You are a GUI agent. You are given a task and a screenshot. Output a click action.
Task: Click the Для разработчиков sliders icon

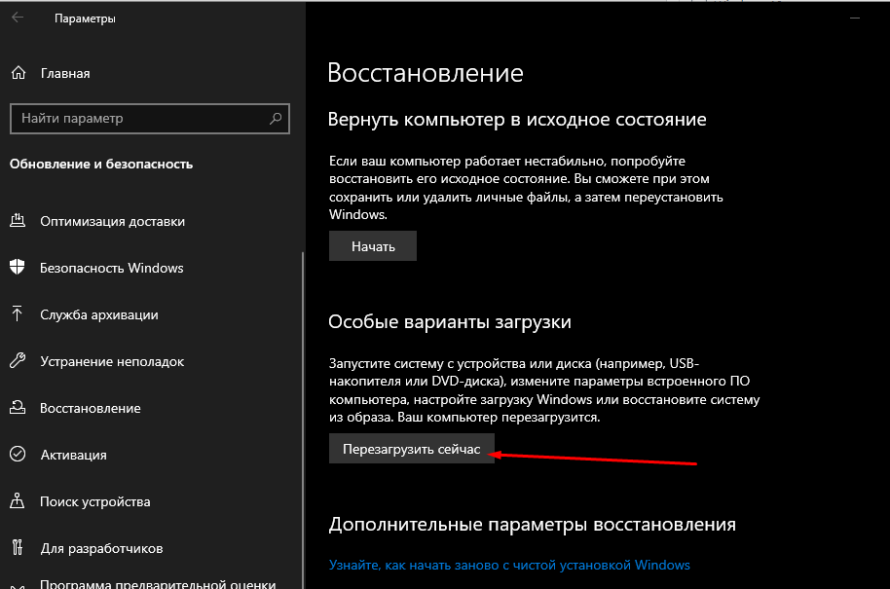(x=18, y=548)
